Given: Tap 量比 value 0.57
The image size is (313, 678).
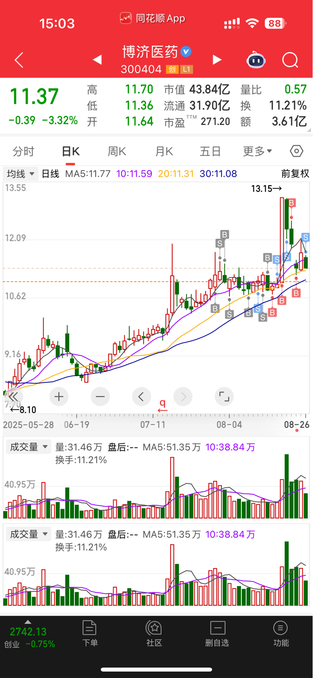Looking at the screenshot, I should tap(295, 89).
